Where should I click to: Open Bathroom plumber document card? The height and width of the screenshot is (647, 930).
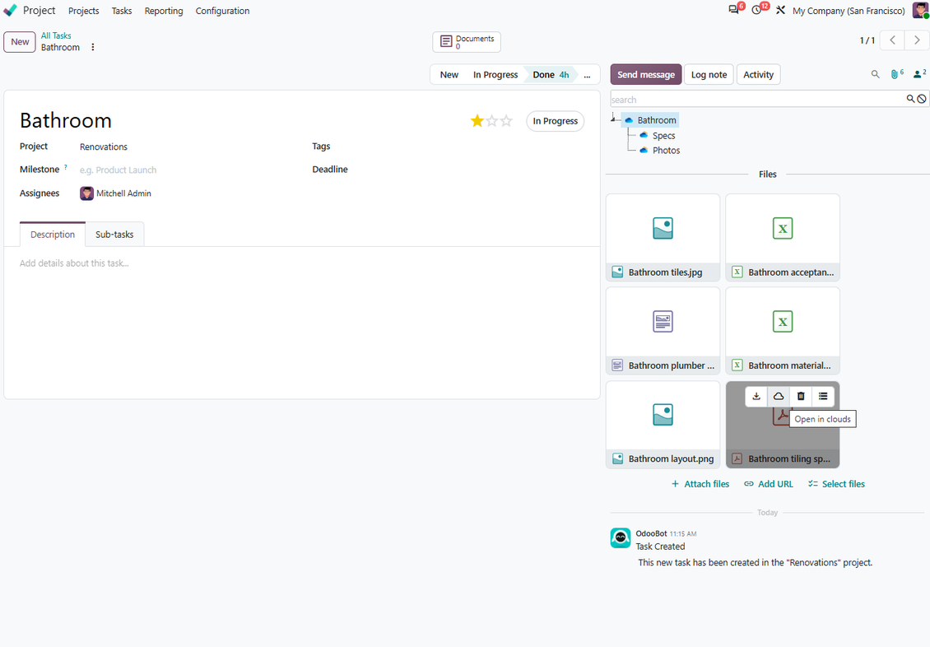(x=663, y=331)
